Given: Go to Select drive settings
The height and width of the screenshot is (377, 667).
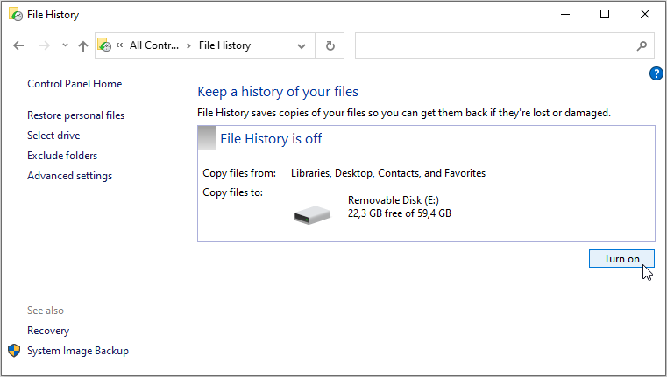Looking at the screenshot, I should coord(53,136).
